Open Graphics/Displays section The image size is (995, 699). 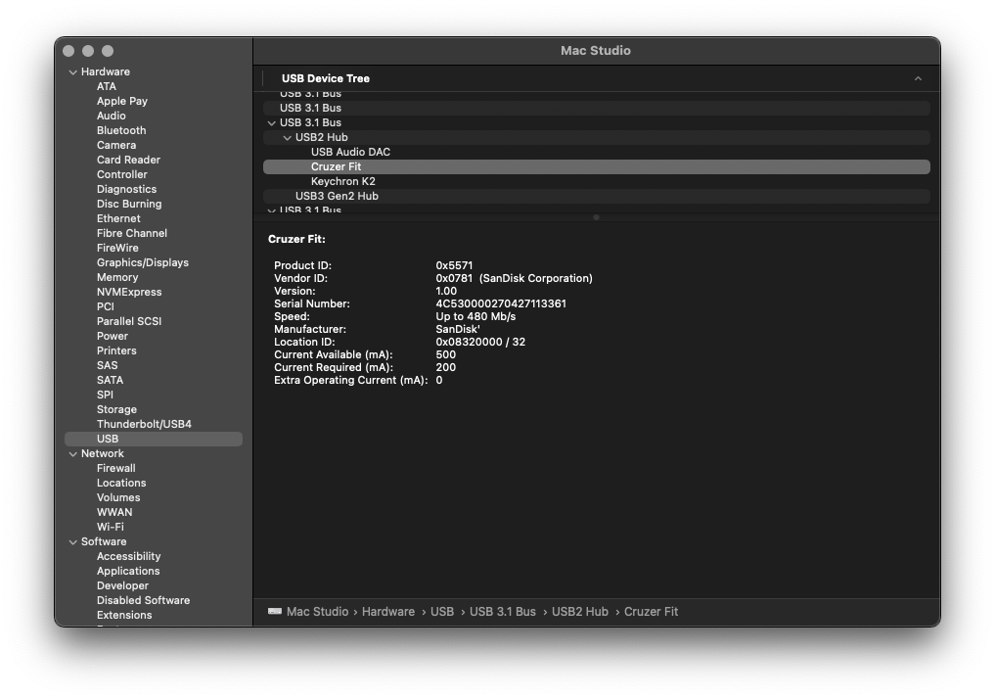[x=143, y=262]
